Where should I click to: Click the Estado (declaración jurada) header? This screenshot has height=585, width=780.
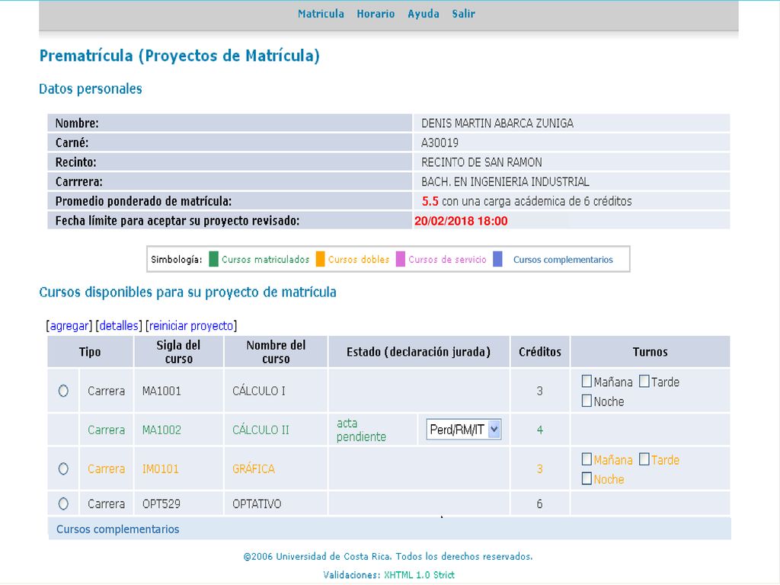(x=419, y=352)
